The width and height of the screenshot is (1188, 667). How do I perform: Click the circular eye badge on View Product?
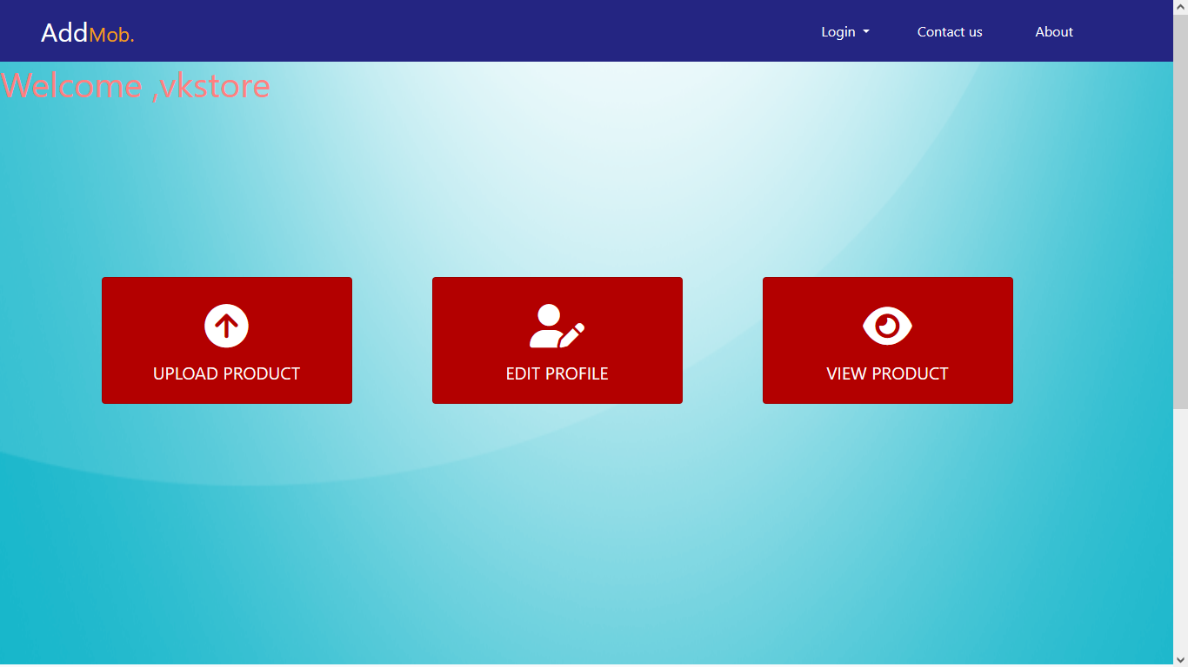887,325
